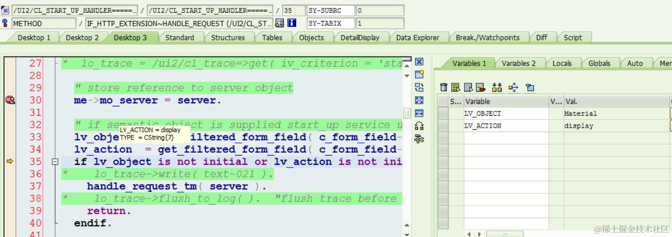Click the first green list icon after the trash can
The width and height of the screenshot is (672, 237).
[x=455, y=88]
